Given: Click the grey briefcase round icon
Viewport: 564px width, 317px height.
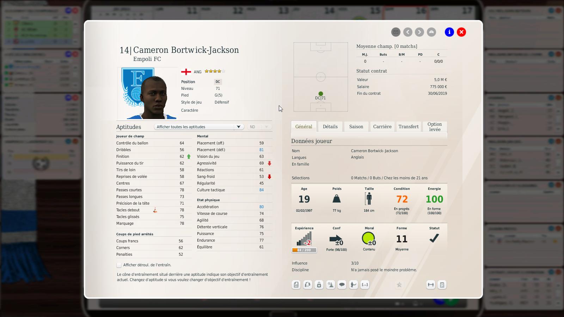Looking at the screenshot, I should (x=431, y=32).
